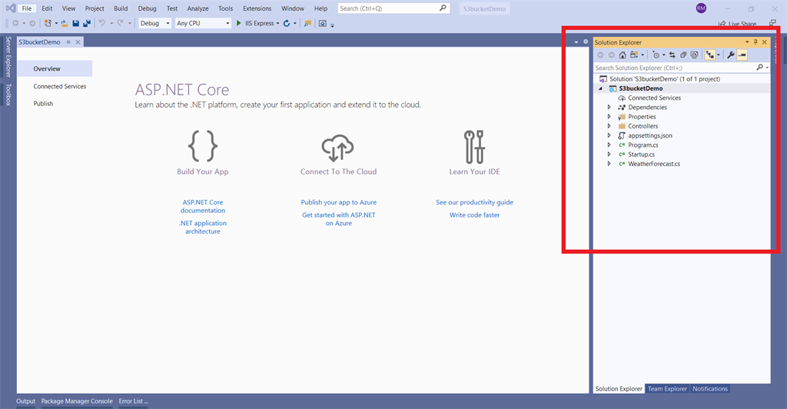Open the Server Explorer side tab

[x=8, y=57]
